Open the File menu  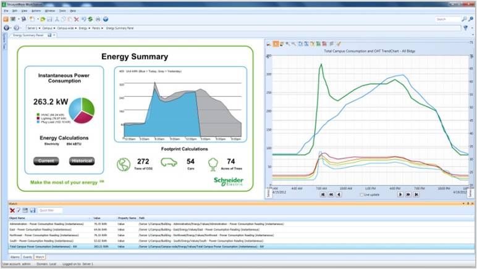click(x=6, y=11)
